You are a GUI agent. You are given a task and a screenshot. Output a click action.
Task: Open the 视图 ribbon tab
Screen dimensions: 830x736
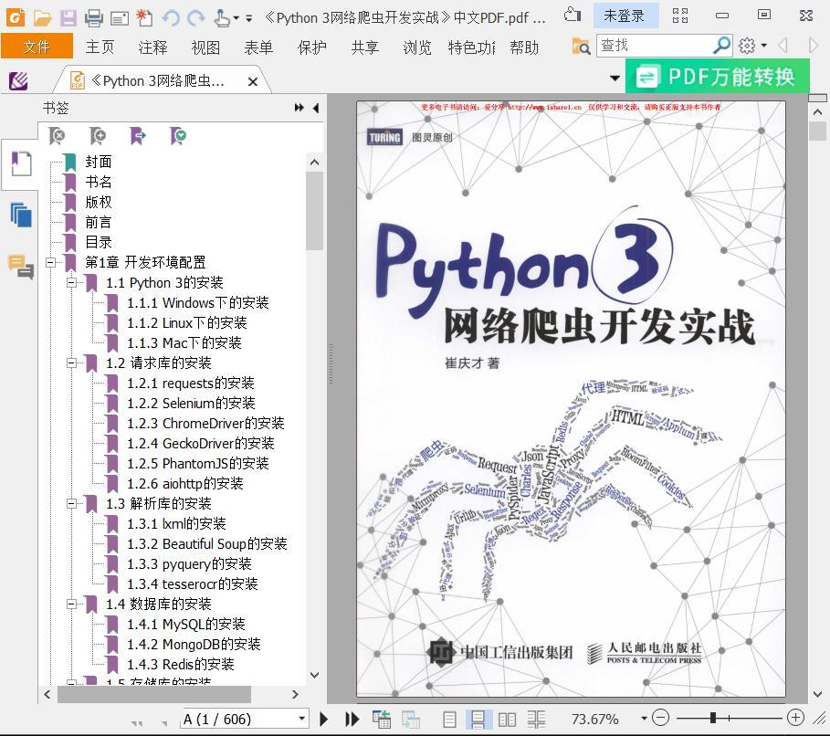[x=206, y=47]
